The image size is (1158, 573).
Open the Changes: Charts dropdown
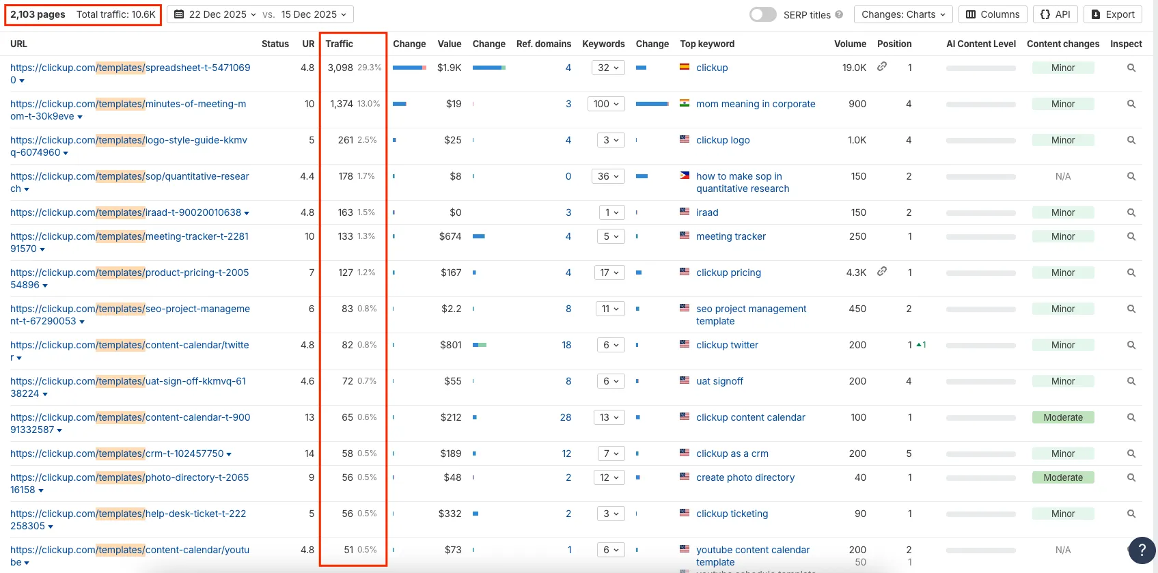pos(903,14)
